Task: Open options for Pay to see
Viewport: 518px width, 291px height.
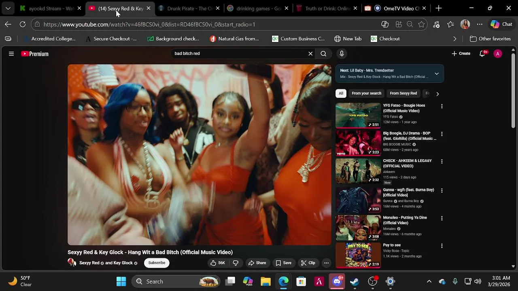Action: click(442, 246)
